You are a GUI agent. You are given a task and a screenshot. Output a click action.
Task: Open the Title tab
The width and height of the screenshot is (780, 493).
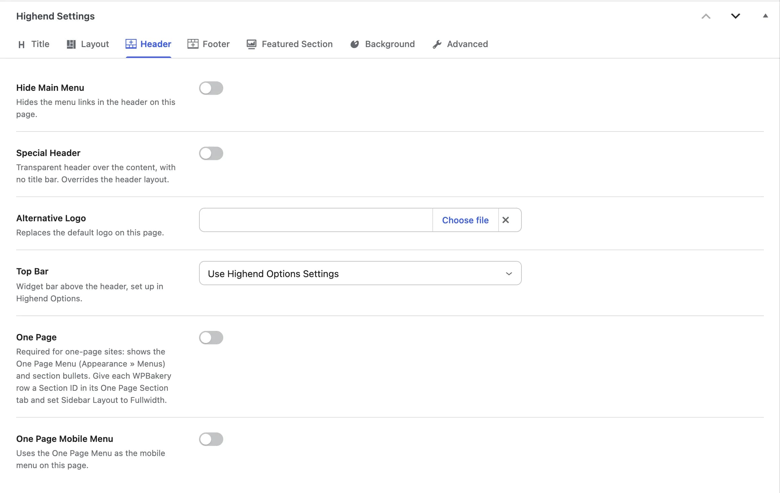[x=34, y=44]
